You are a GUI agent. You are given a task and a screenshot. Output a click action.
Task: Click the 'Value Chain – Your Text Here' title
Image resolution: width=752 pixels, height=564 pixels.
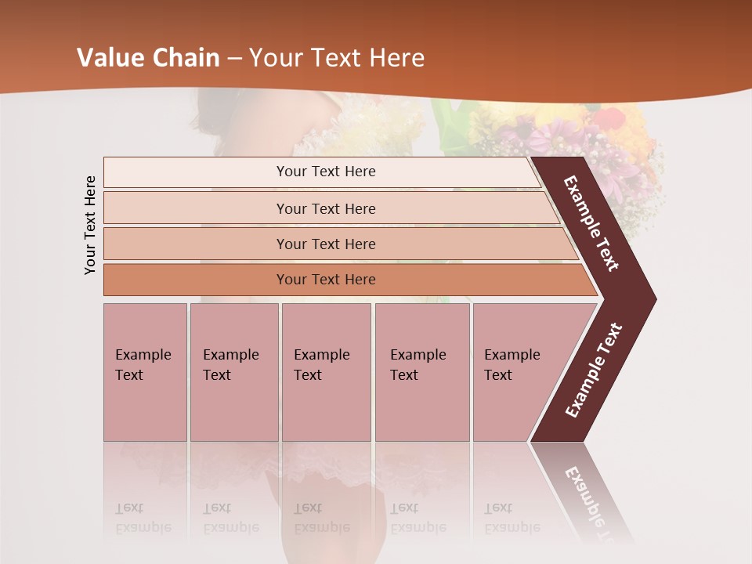point(251,58)
